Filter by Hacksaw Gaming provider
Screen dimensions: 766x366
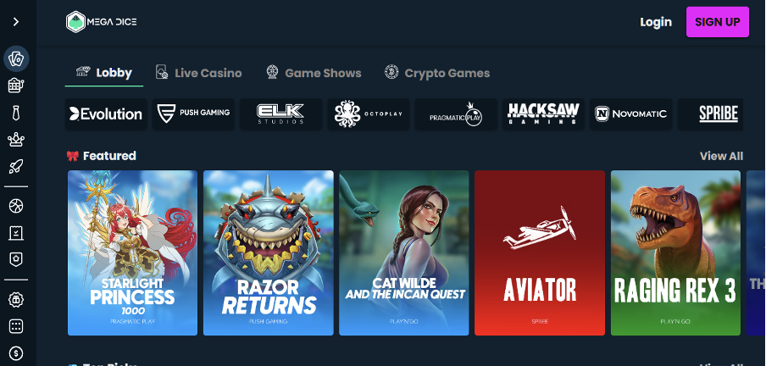(x=543, y=114)
